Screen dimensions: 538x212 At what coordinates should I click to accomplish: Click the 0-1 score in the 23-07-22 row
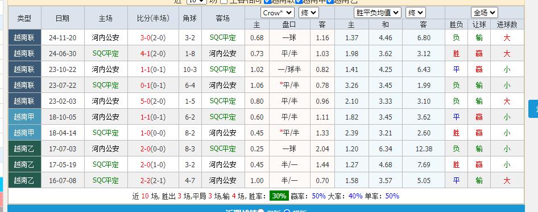[146, 85]
